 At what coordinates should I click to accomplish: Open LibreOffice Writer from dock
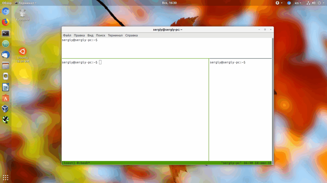coord(6,87)
